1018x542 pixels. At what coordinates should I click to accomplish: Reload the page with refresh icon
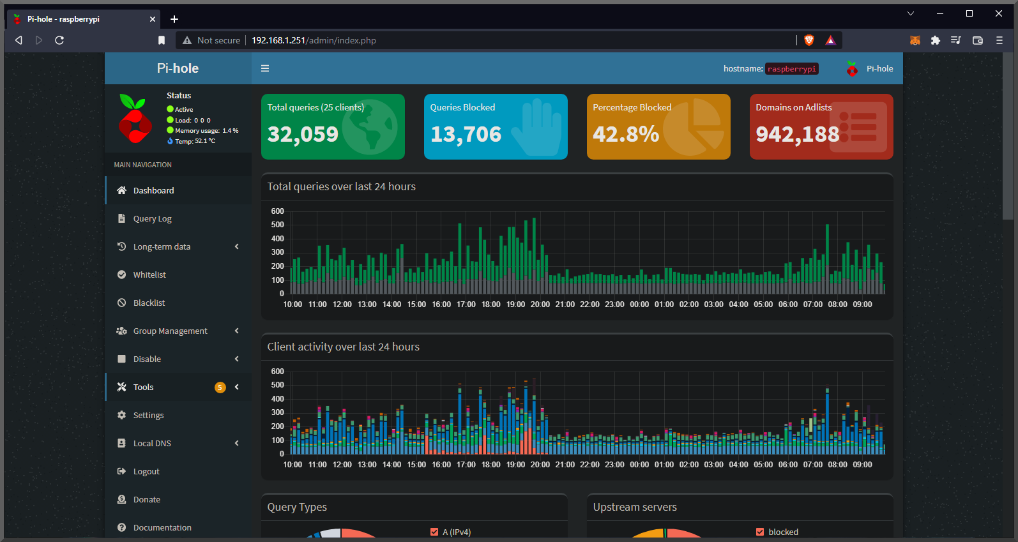click(x=59, y=40)
